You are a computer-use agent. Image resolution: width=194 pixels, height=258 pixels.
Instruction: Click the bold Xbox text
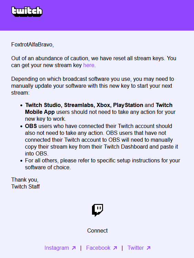click(x=103, y=105)
